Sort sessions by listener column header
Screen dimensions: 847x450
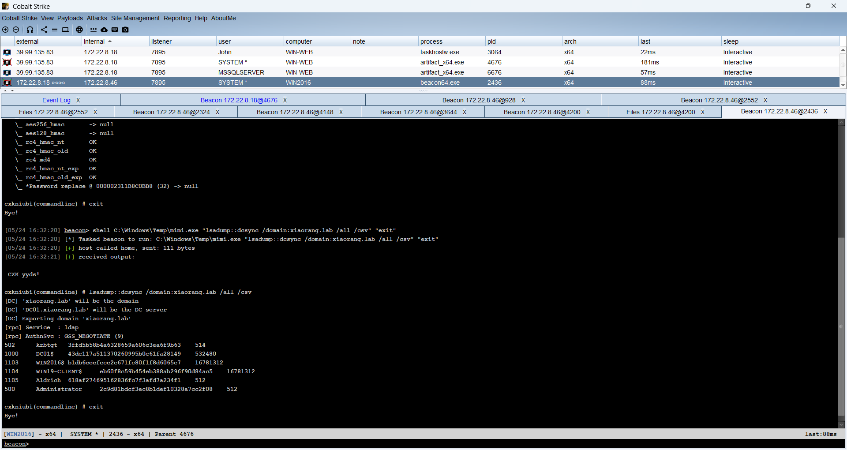tap(183, 41)
